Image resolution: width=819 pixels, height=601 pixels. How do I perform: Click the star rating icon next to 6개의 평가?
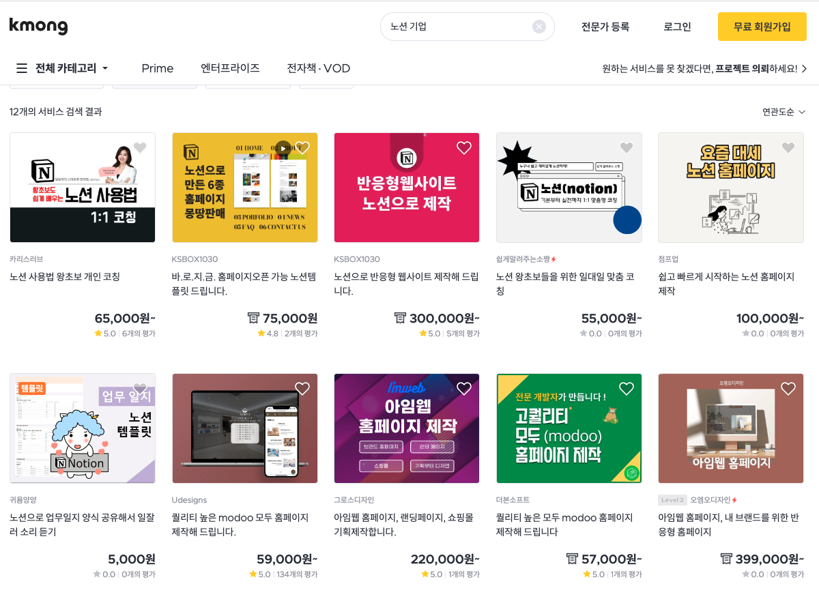[98, 334]
